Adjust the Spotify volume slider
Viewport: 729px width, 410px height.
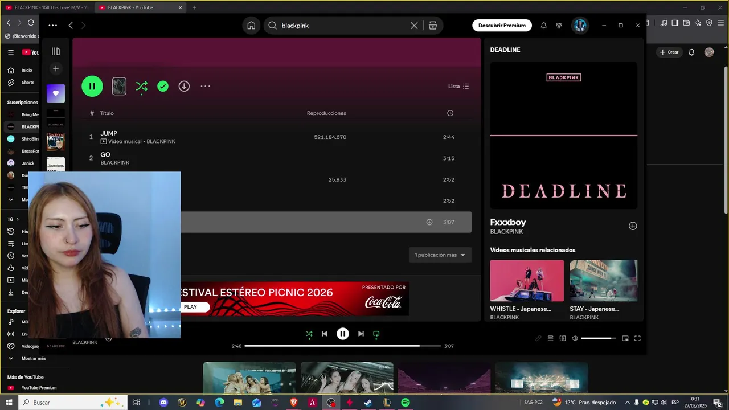pos(599,338)
